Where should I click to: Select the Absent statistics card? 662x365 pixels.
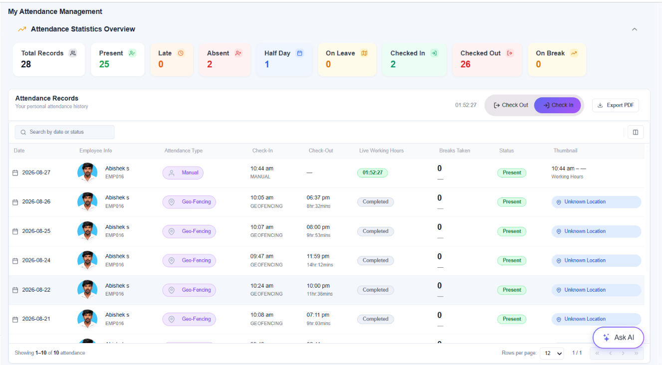coord(225,60)
